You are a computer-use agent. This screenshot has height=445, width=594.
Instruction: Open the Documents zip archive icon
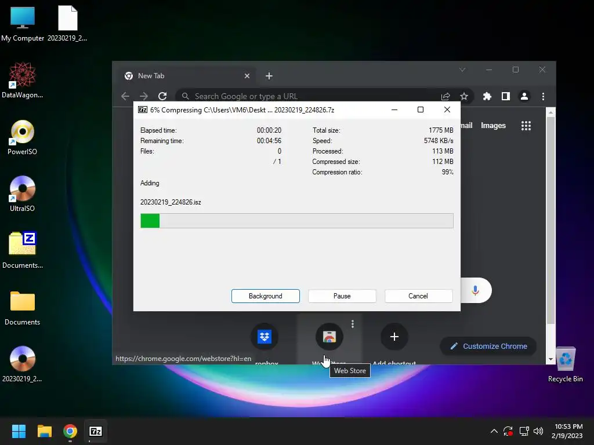23,250
